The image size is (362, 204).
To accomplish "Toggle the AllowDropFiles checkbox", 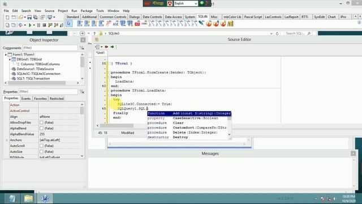I will [x=41, y=122].
